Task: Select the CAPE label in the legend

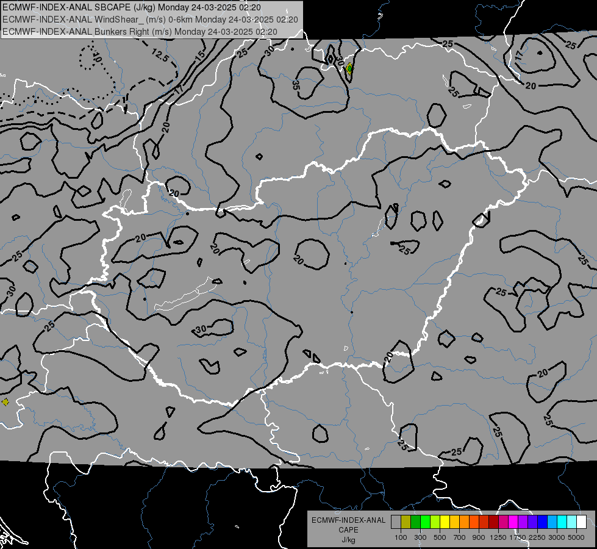Action: click(x=348, y=530)
